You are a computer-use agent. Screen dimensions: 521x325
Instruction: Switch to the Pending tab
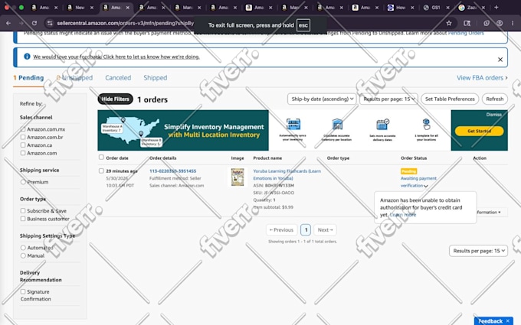pyautogui.click(x=28, y=77)
